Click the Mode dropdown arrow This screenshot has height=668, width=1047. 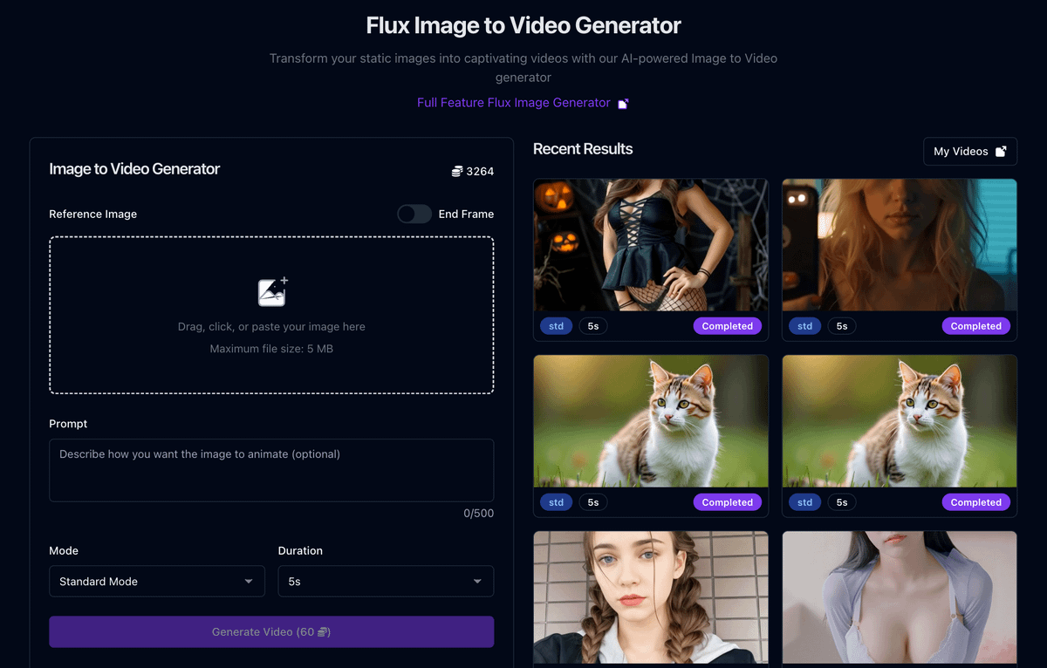point(249,582)
